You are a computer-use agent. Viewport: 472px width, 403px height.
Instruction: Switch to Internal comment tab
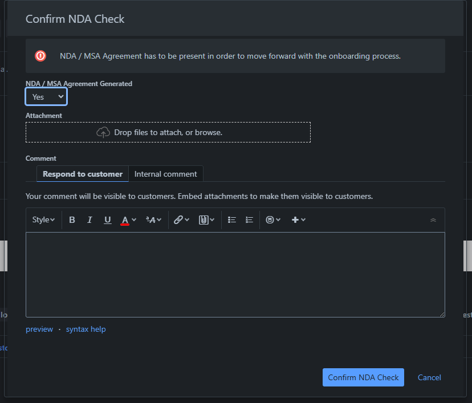(x=165, y=174)
